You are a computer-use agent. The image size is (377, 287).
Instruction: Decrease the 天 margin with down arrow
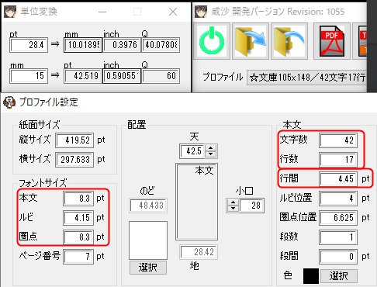click(x=211, y=154)
